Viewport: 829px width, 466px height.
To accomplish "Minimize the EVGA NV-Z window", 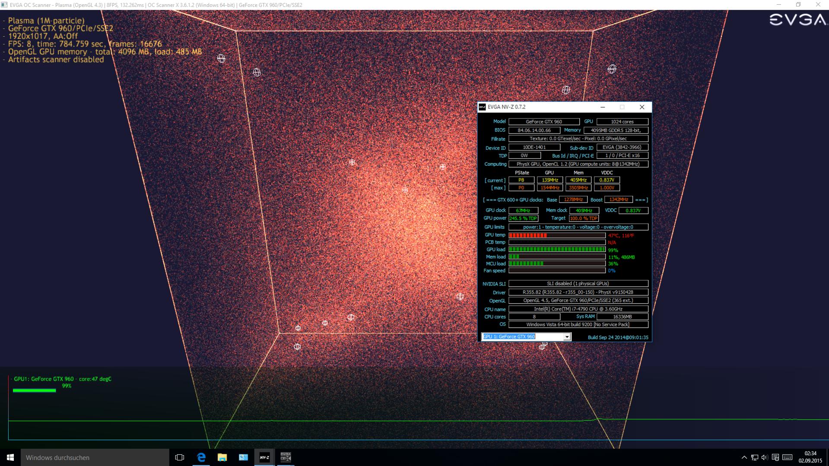I will pyautogui.click(x=603, y=107).
